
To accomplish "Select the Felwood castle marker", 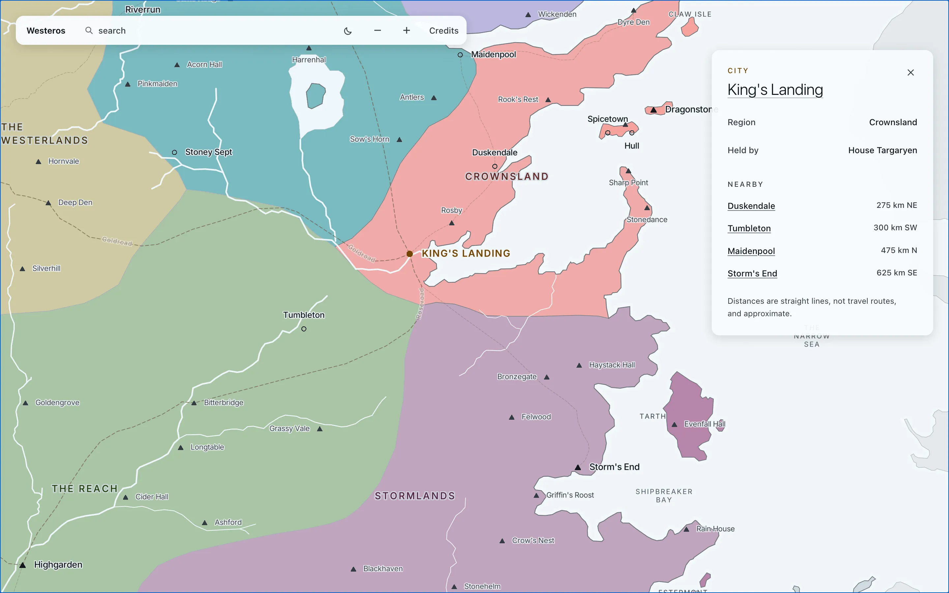I will [x=511, y=417].
